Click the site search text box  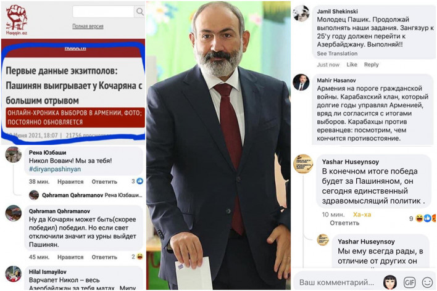point(103,12)
